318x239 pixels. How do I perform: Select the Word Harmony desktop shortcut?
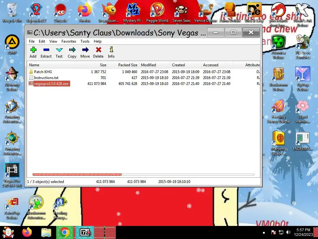click(302, 111)
